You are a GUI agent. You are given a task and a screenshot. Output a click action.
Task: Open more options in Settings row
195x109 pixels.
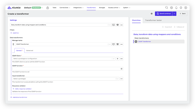click(x=122, y=25)
